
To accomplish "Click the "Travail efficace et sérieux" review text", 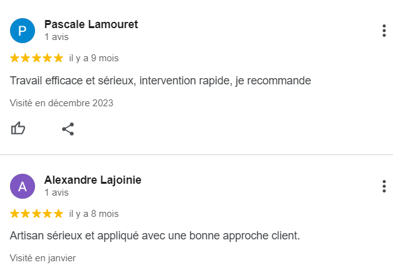I will (160, 81).
